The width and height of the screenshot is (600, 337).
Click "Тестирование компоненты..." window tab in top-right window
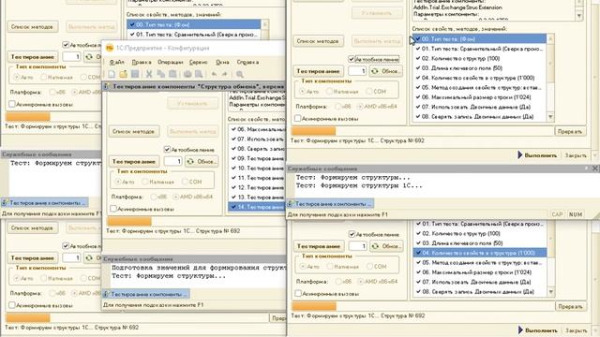point(331,204)
